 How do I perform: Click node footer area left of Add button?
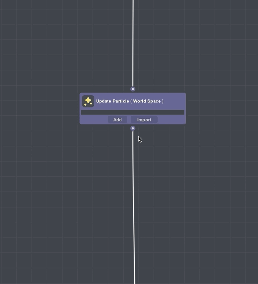pos(94,120)
